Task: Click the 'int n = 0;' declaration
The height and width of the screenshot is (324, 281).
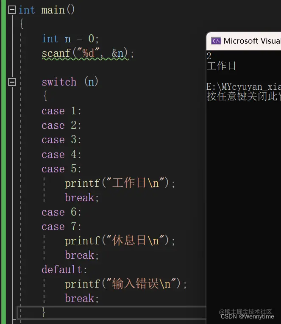Action: (70, 39)
